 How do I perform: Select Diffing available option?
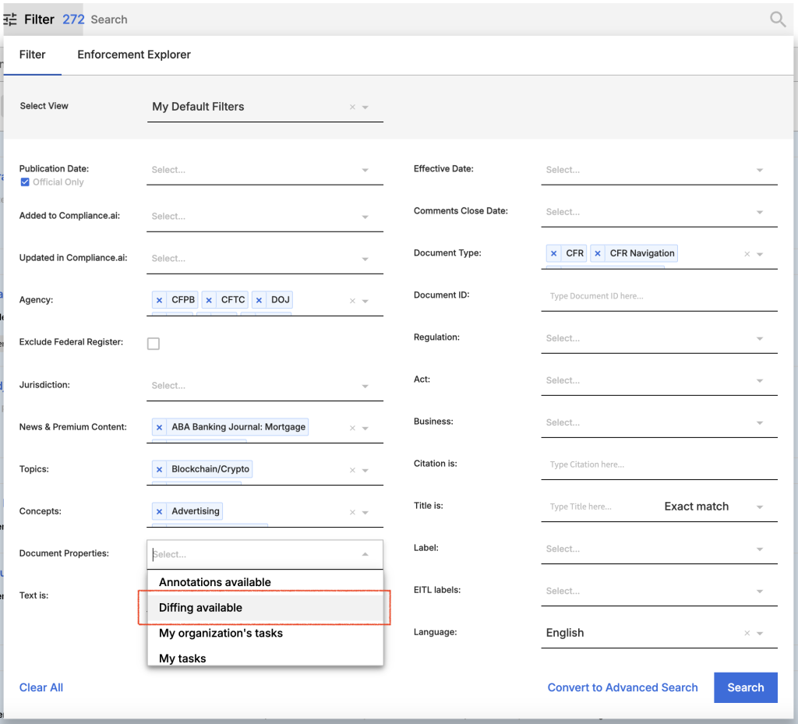(x=200, y=608)
